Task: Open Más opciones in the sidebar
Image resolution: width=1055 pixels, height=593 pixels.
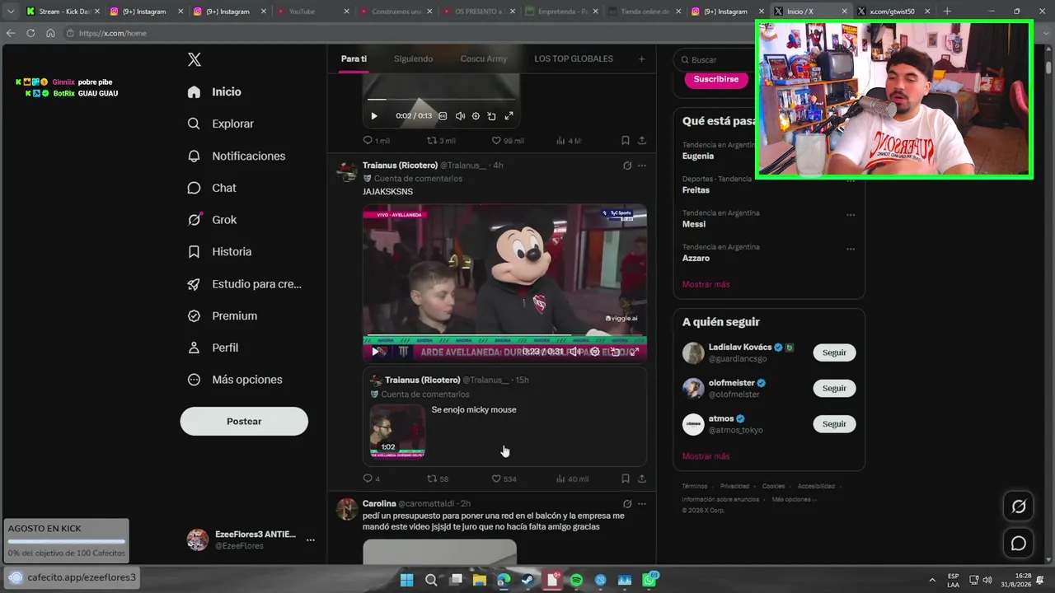Action: (x=235, y=380)
